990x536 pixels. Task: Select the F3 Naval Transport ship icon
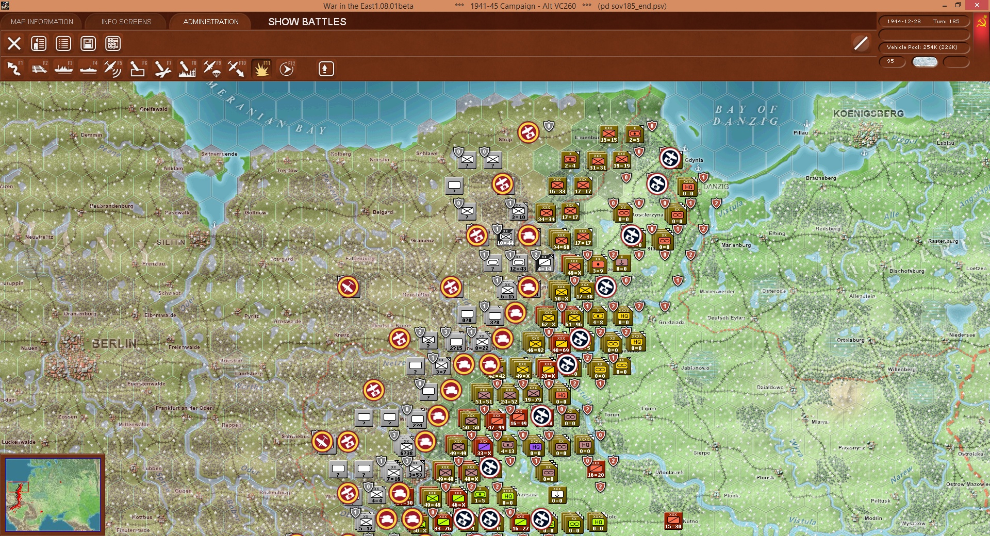63,69
